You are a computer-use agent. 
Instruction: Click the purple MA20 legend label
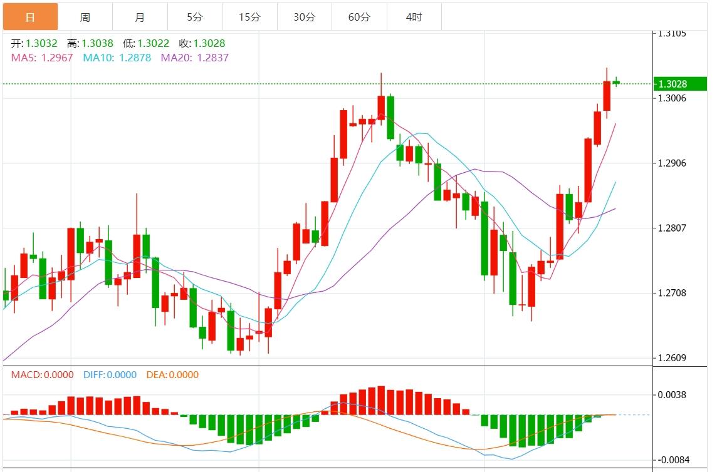point(195,58)
